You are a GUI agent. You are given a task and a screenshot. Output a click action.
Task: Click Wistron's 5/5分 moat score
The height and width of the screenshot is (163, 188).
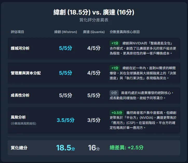pyautogui.click(x=66, y=48)
